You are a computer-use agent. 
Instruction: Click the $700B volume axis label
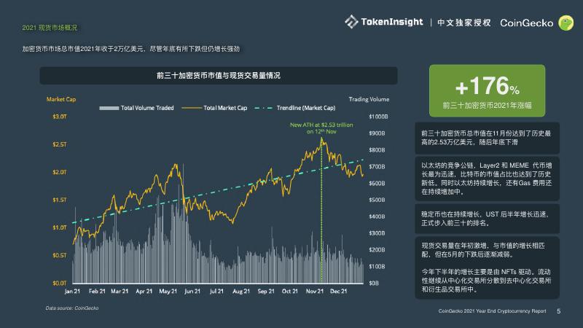click(x=377, y=167)
